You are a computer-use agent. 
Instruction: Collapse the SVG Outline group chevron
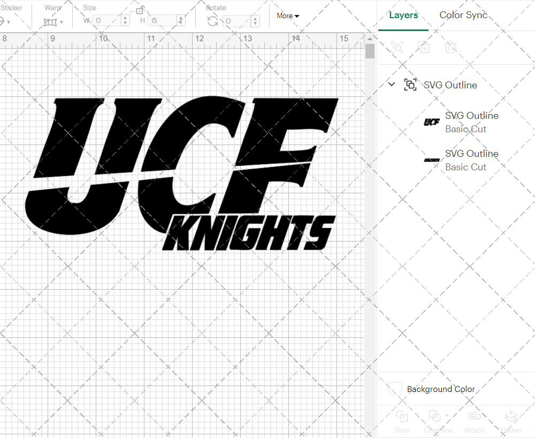(x=391, y=84)
